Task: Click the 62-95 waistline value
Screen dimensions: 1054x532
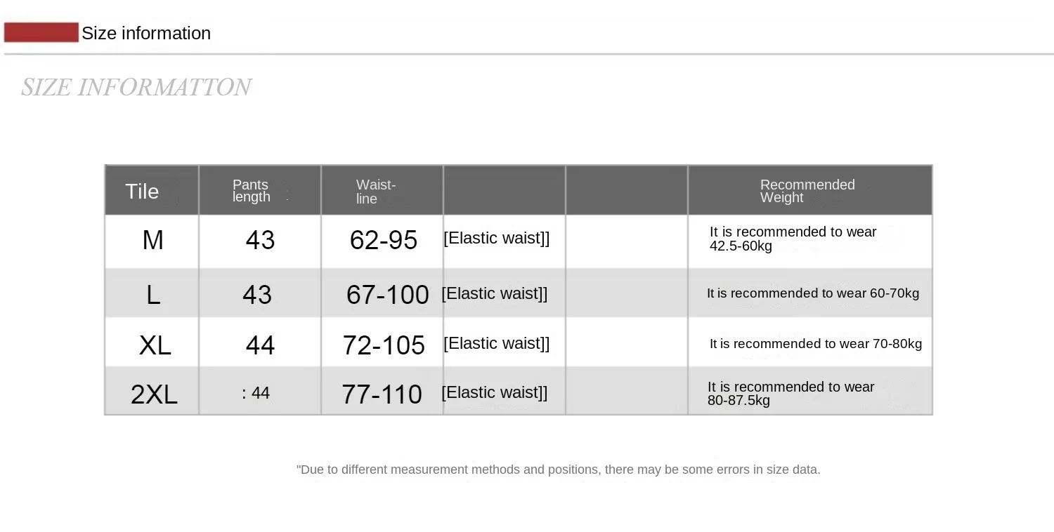Action: tap(383, 241)
